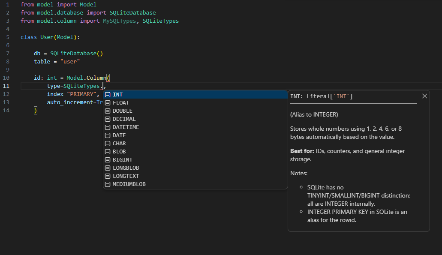This screenshot has width=442, height=255.
Task: Click SQLiteTypes in import line 3
Action: pos(161,21)
